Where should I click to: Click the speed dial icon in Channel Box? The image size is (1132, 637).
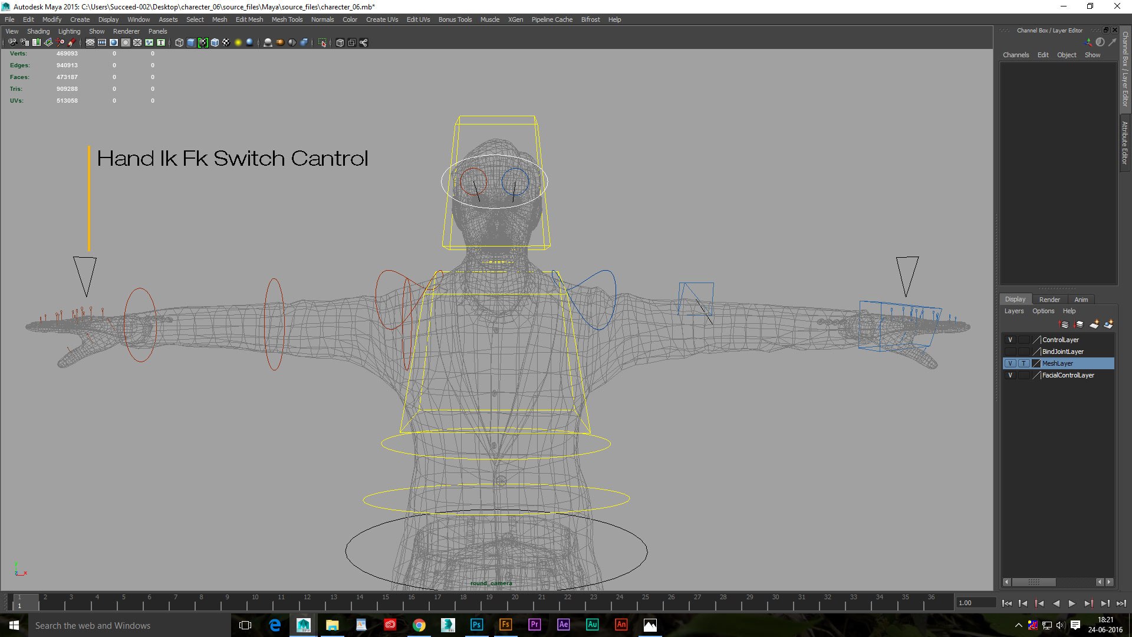pos(1100,42)
